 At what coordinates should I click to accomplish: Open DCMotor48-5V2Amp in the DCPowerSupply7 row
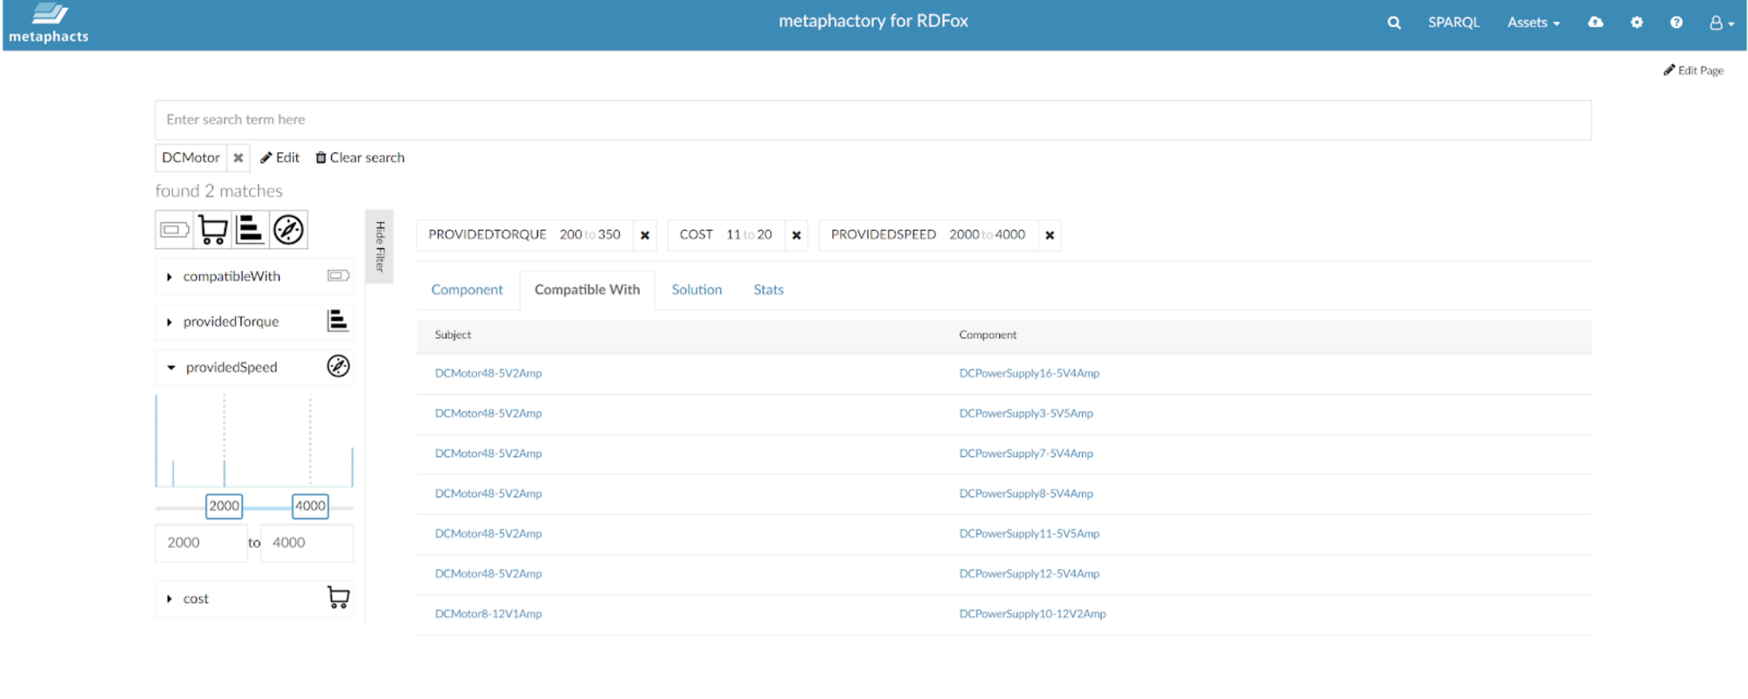click(489, 454)
